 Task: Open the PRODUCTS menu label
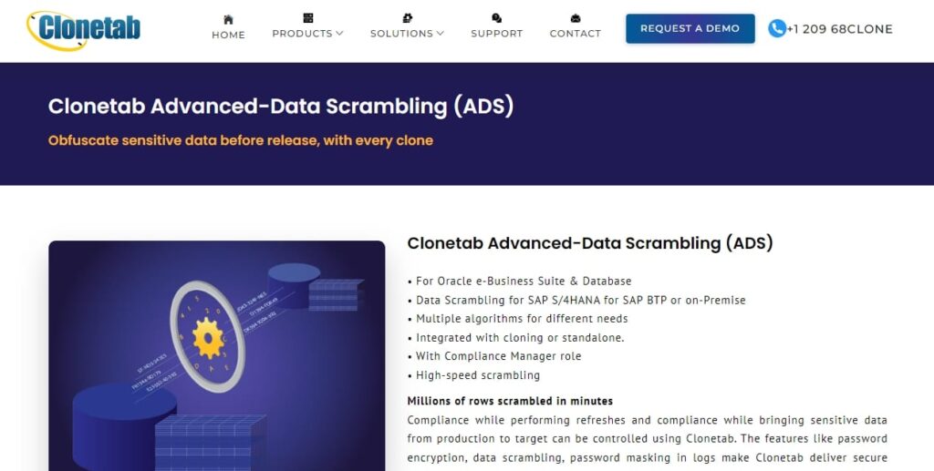tap(303, 34)
